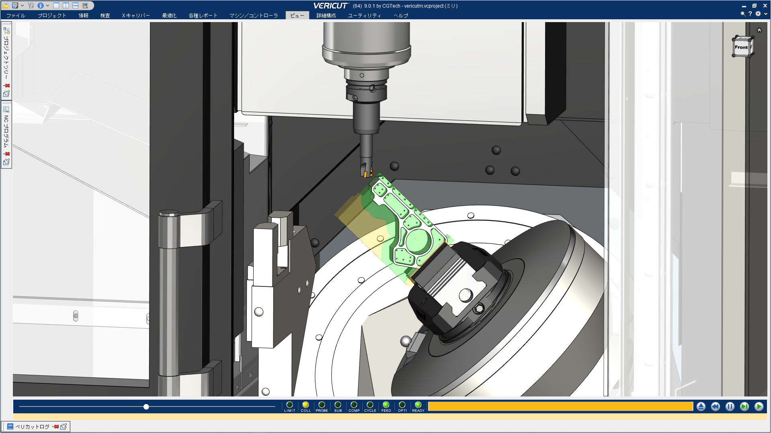
Task: Expand the save project dropdown arrow
Action: (x=22, y=6)
